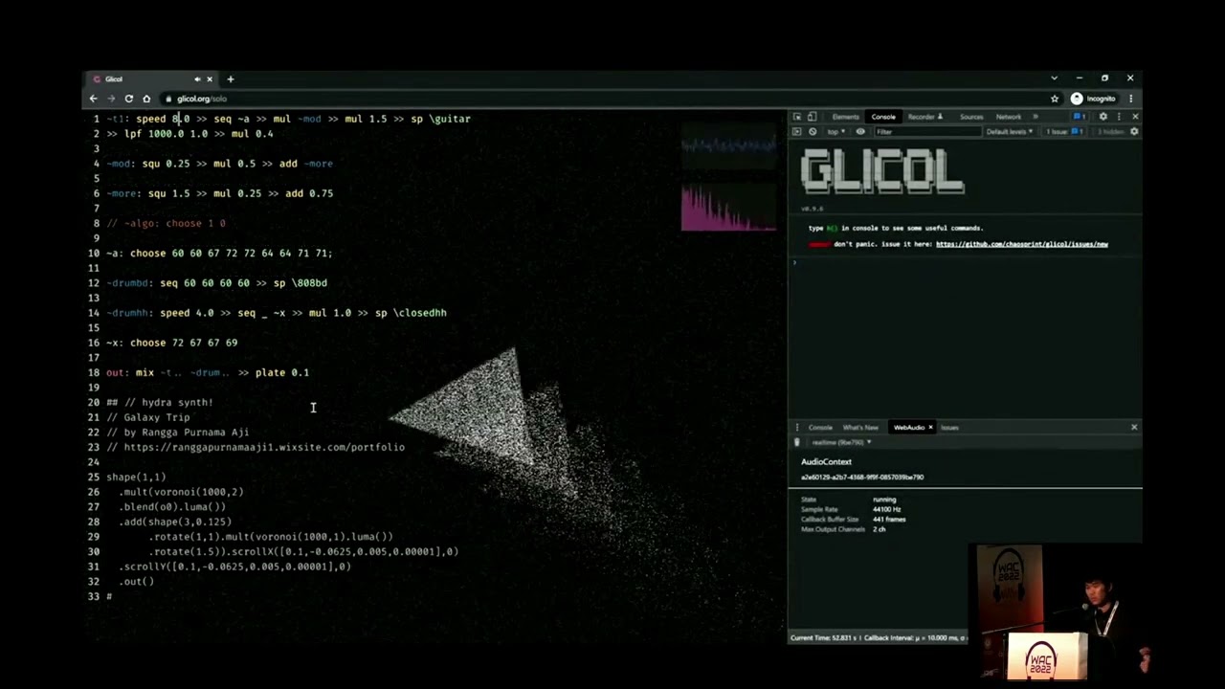
Task: Close the DevTools drawer
Action: 1134,427
